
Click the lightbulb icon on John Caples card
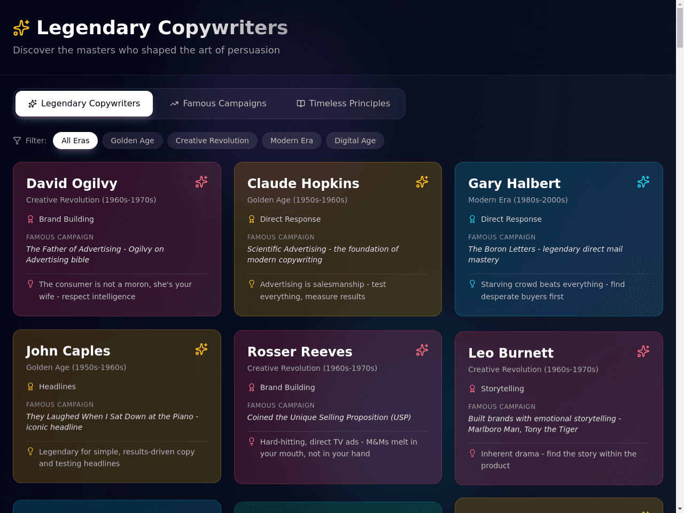tap(30, 451)
